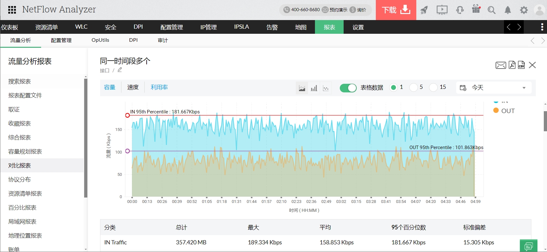Select the 5 minute radio button
The width and height of the screenshot is (547, 252).
click(413, 87)
